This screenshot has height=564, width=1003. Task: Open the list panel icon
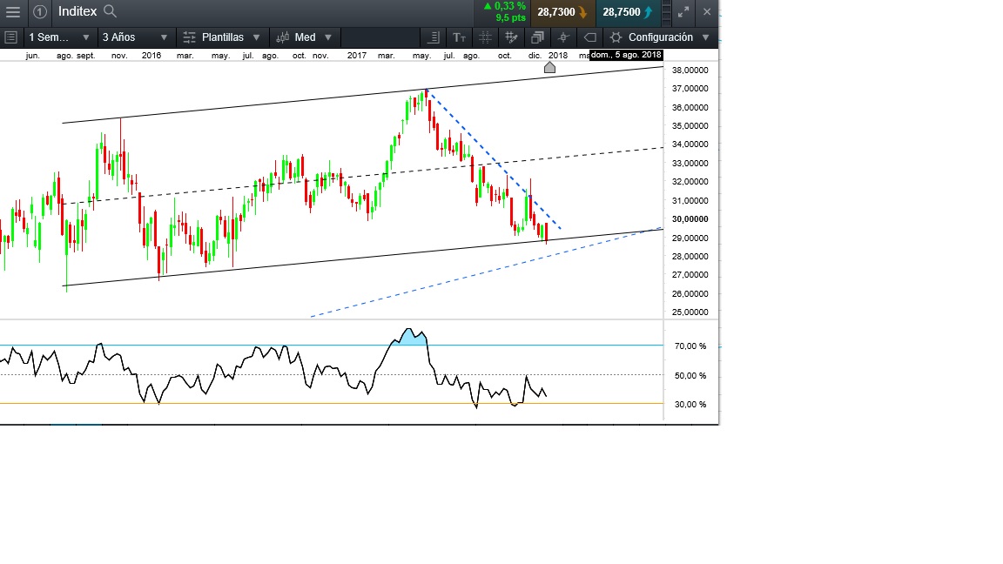tap(10, 37)
